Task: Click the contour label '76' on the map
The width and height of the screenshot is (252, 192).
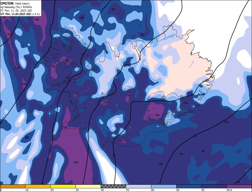Action: coord(83,54)
